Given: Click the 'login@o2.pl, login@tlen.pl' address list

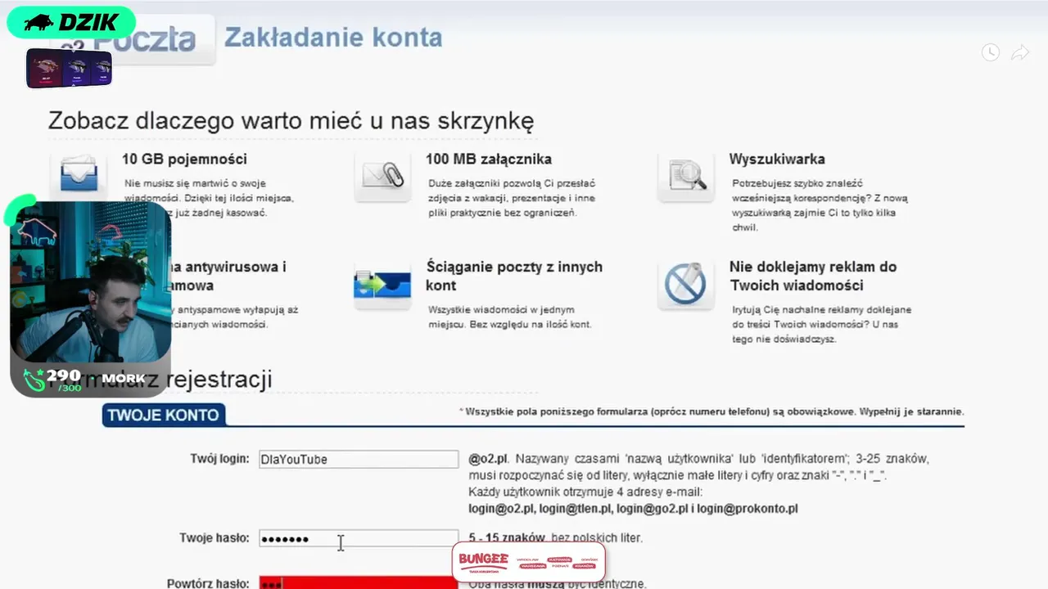Looking at the screenshot, I should click(633, 509).
